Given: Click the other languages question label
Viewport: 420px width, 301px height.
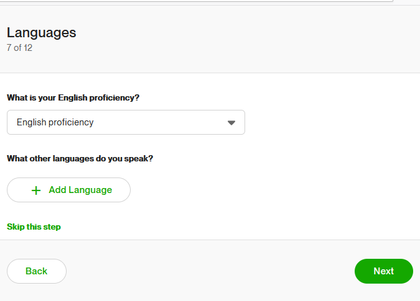Looking at the screenshot, I should 80,159.
